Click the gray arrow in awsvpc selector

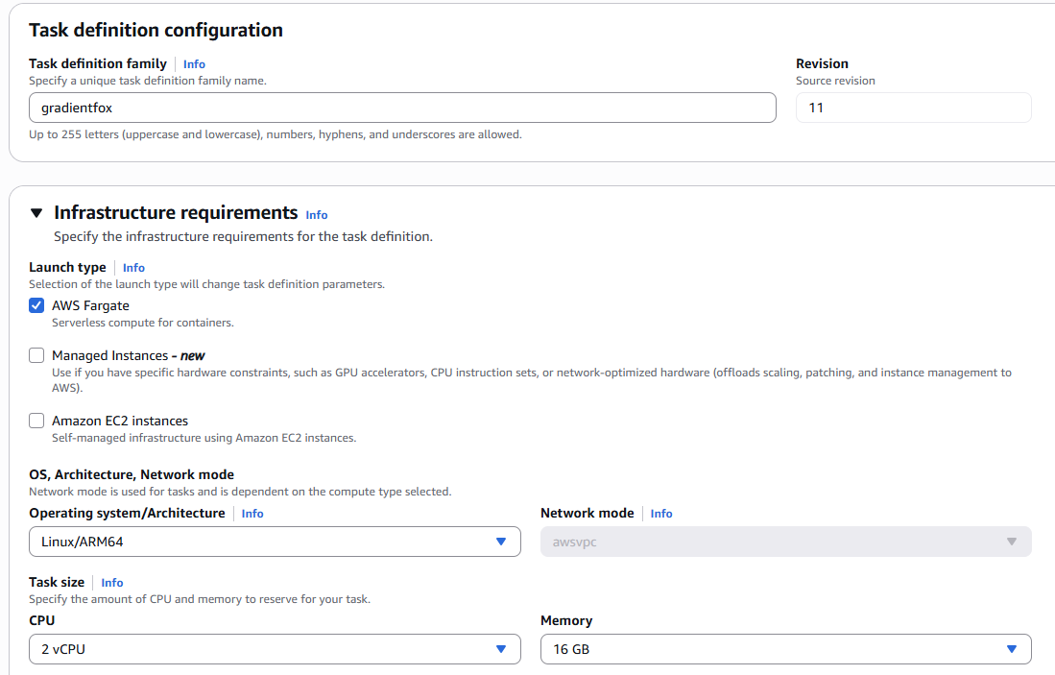[1011, 542]
